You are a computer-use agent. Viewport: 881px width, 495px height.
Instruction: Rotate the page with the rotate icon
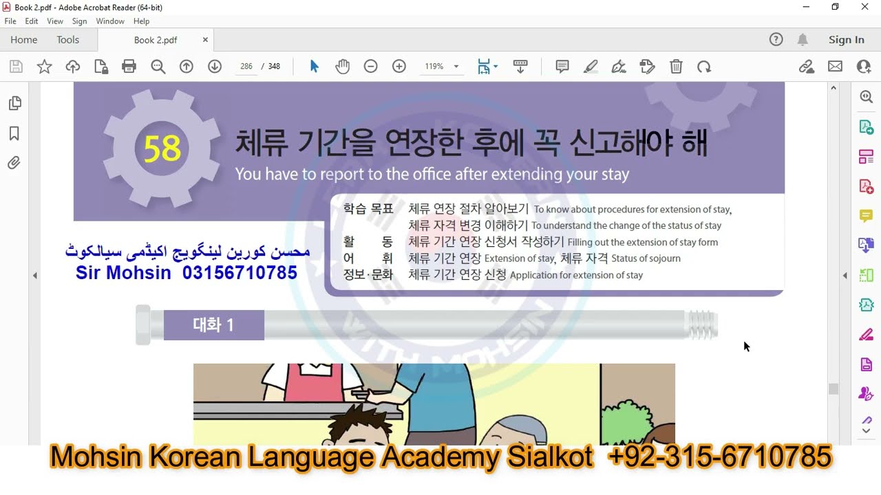(704, 67)
